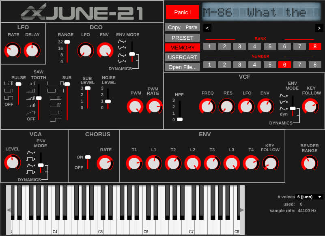Click the ENV L1 knob
This screenshot has height=236, width=325.
tap(154, 163)
